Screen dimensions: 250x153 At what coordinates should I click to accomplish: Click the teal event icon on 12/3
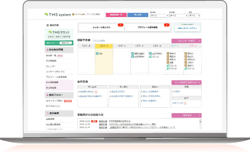97,53
